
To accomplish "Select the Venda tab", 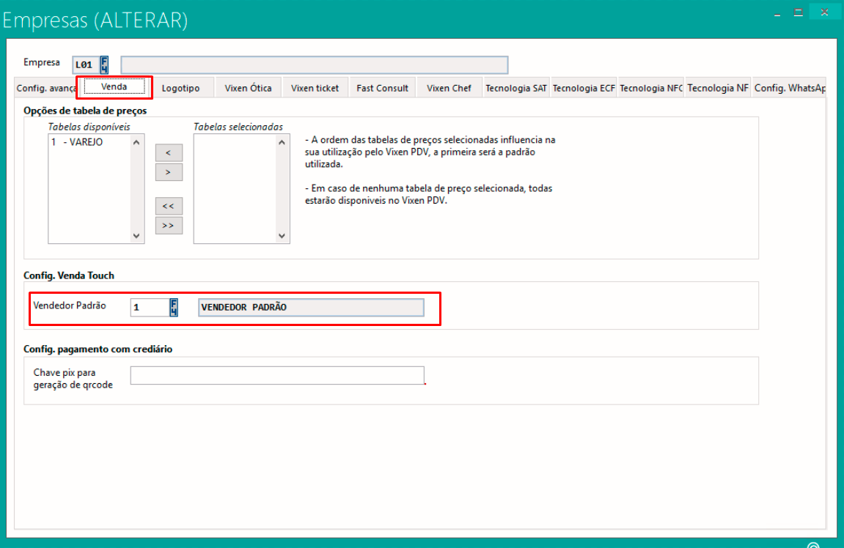I will pos(114,86).
